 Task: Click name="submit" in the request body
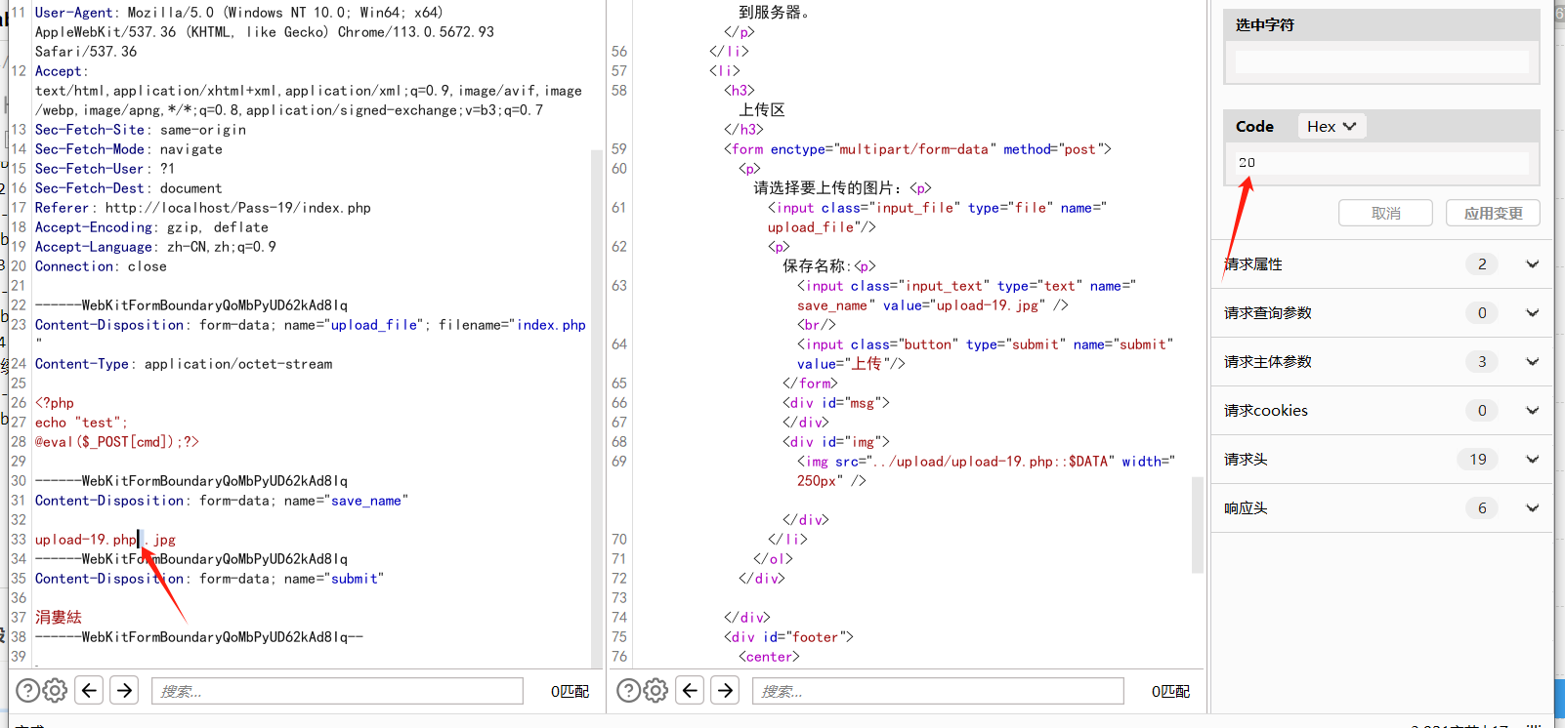coord(334,579)
